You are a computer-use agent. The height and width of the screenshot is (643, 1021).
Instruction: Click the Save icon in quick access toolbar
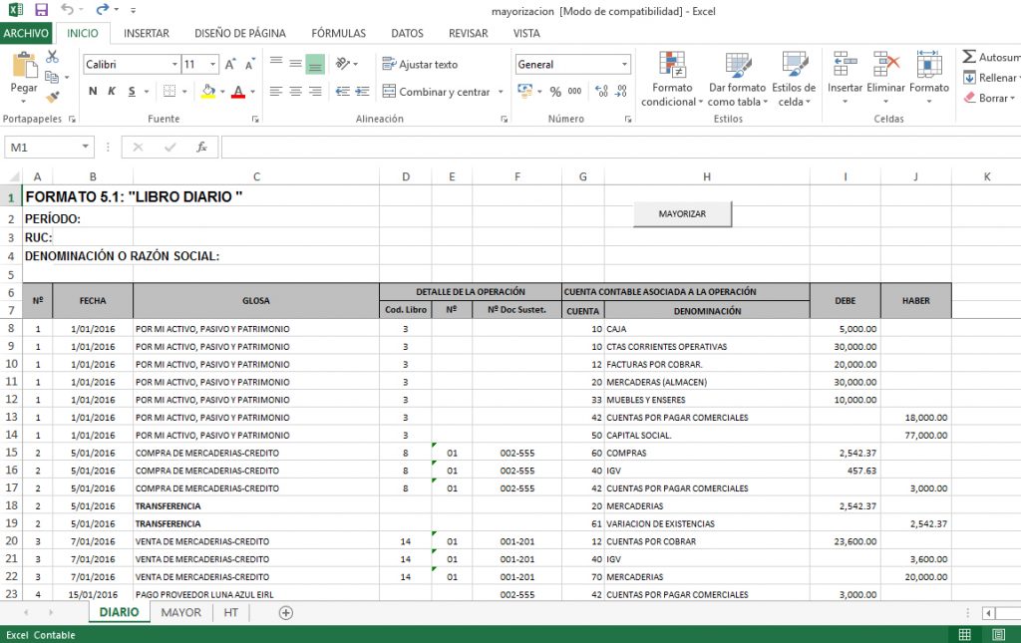coord(41,10)
